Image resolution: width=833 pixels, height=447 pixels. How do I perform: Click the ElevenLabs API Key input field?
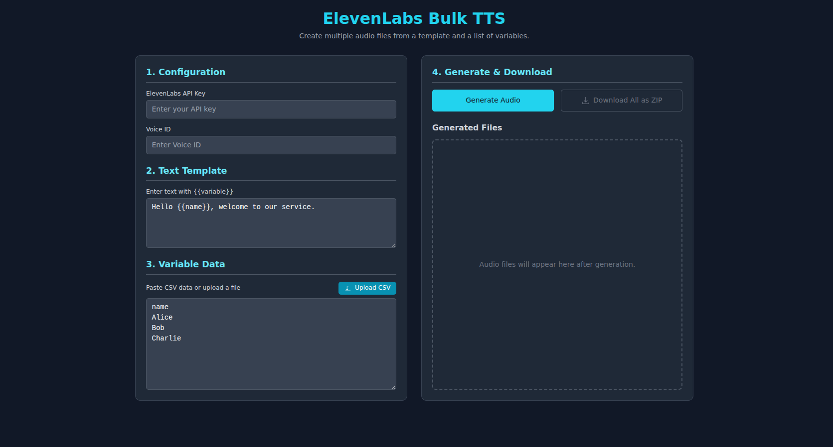point(271,109)
